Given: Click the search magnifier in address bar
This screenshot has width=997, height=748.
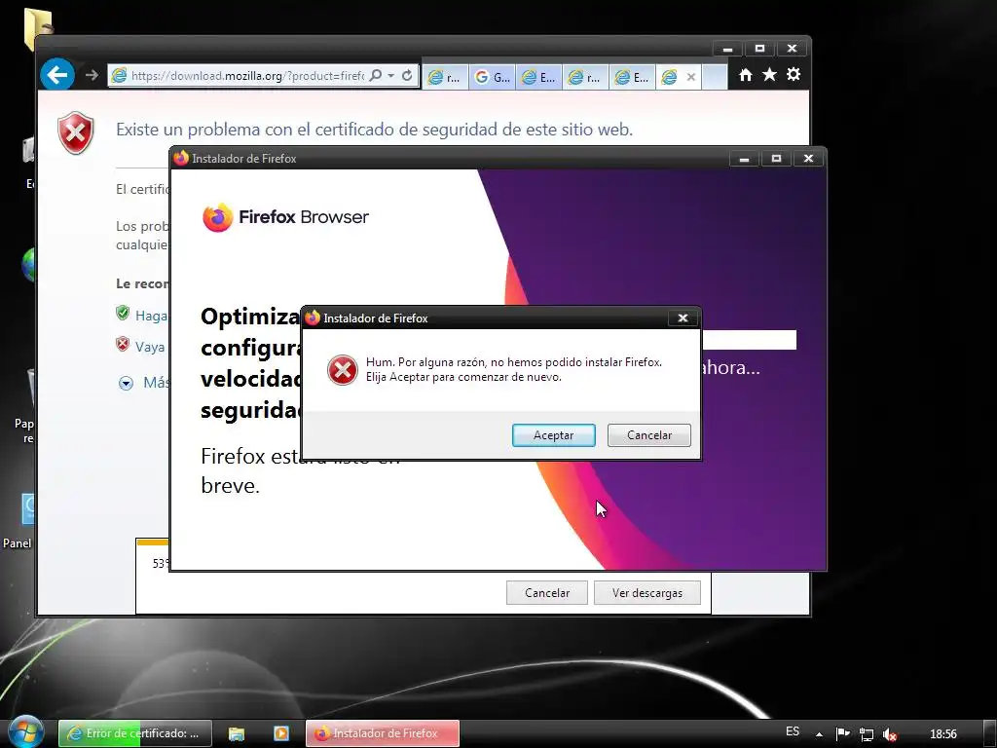Looking at the screenshot, I should point(376,76).
